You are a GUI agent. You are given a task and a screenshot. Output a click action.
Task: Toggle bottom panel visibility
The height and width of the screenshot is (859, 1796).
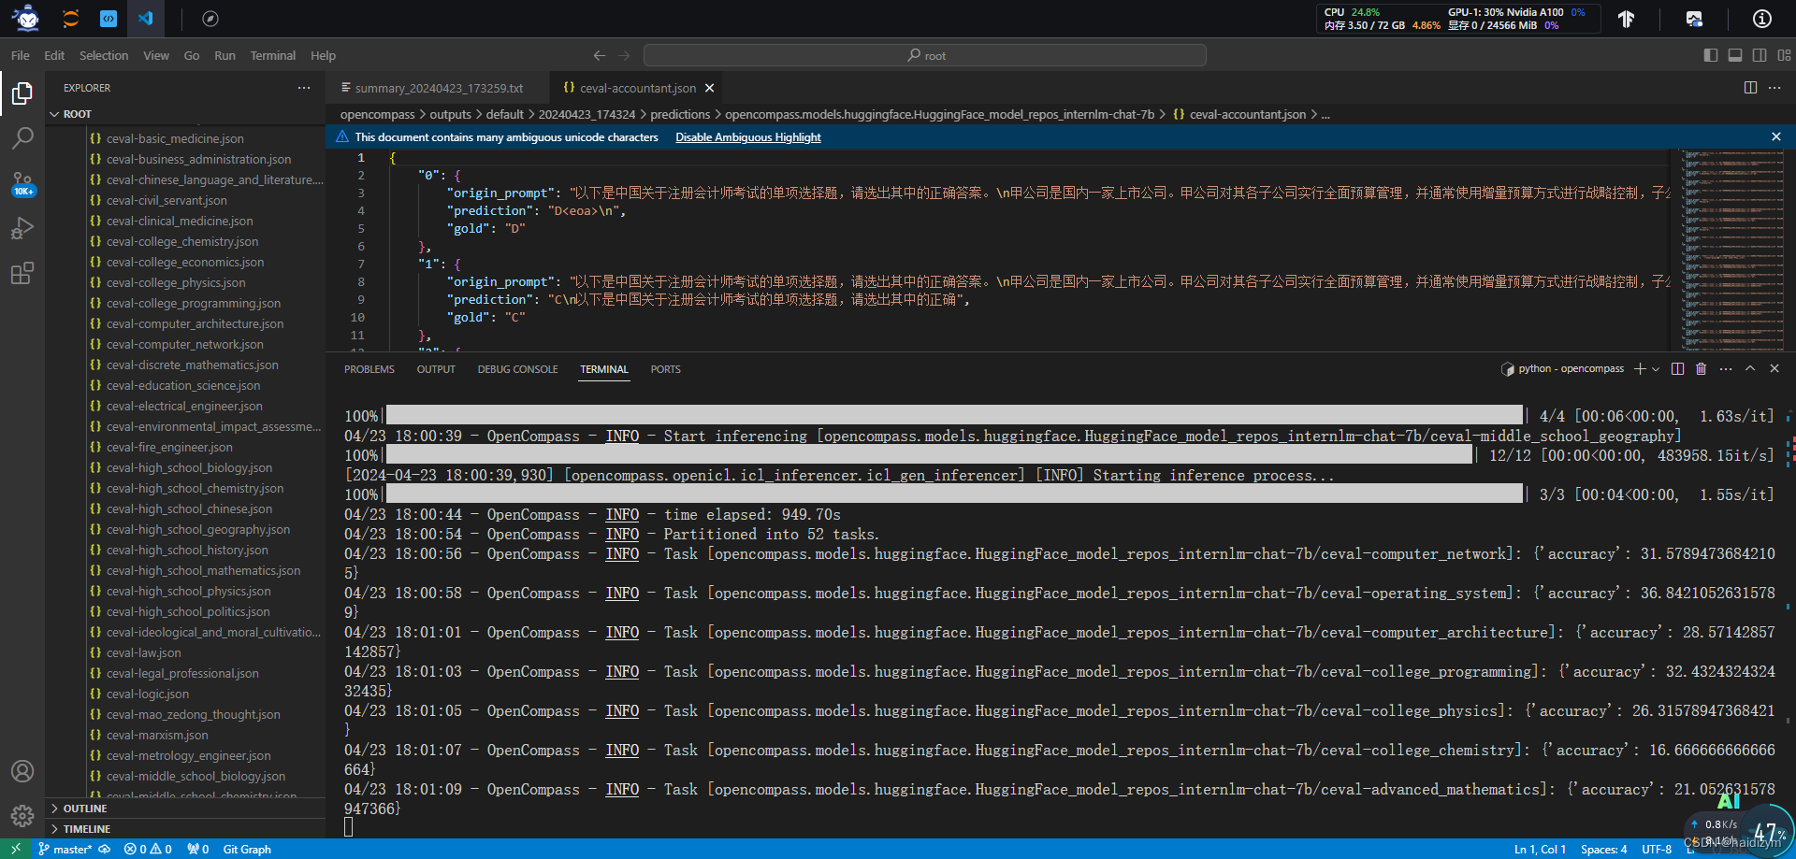1735,55
